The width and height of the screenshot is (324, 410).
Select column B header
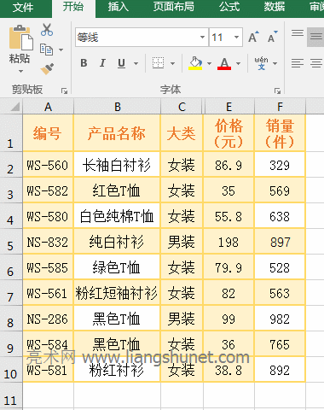pos(117,107)
